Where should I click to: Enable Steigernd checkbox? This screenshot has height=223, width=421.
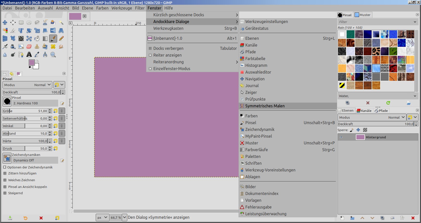pyautogui.click(x=5, y=193)
